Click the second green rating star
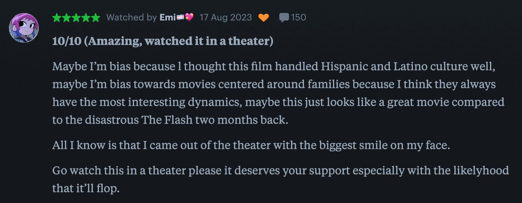The image size is (522, 203). [66, 17]
